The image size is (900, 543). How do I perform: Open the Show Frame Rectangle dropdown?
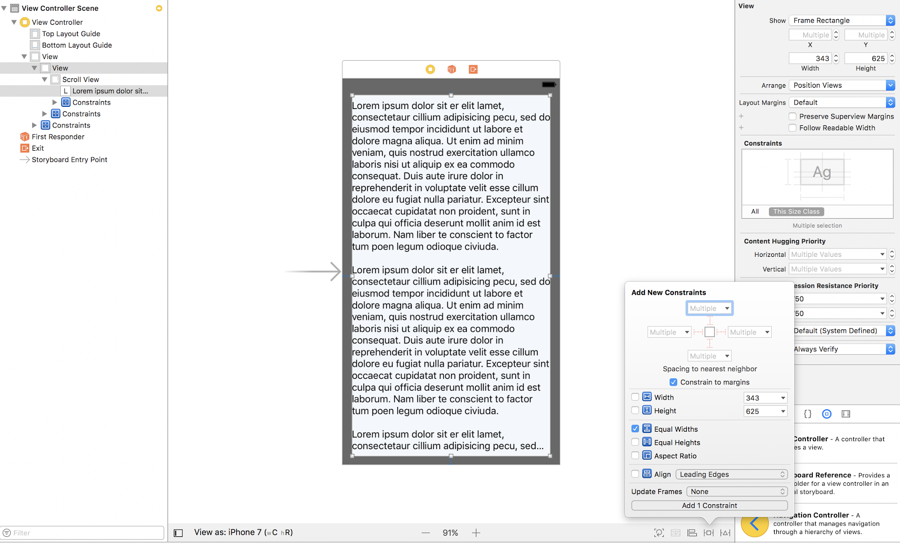(841, 20)
